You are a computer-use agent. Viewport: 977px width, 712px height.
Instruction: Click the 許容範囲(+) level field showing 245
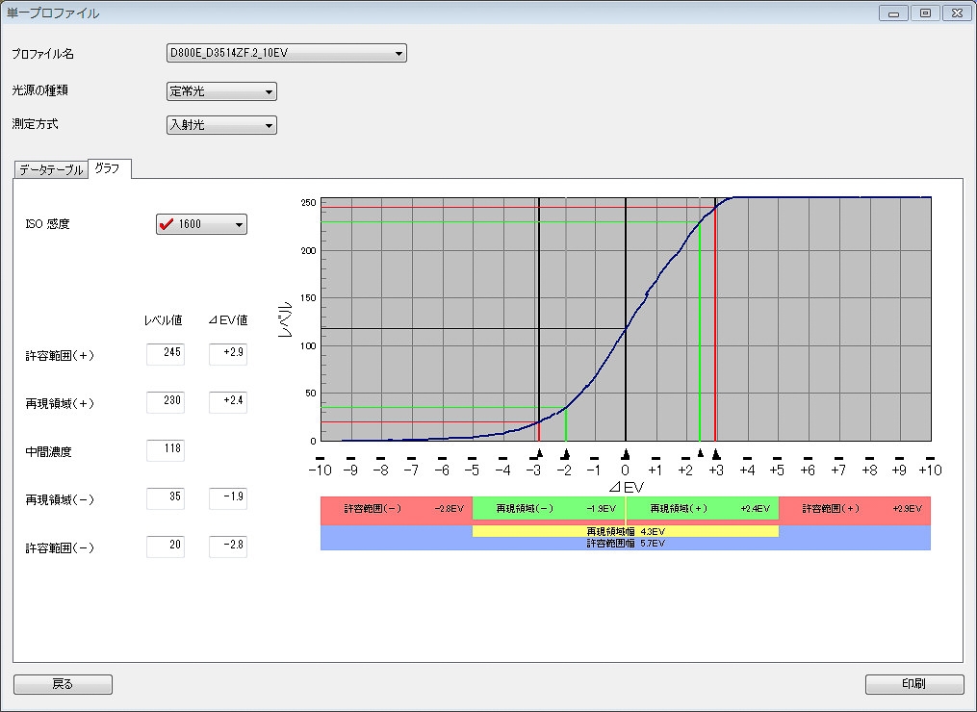point(166,354)
